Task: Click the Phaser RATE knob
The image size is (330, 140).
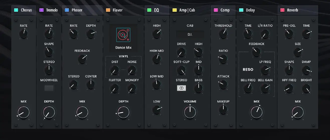Action: tap(73, 34)
